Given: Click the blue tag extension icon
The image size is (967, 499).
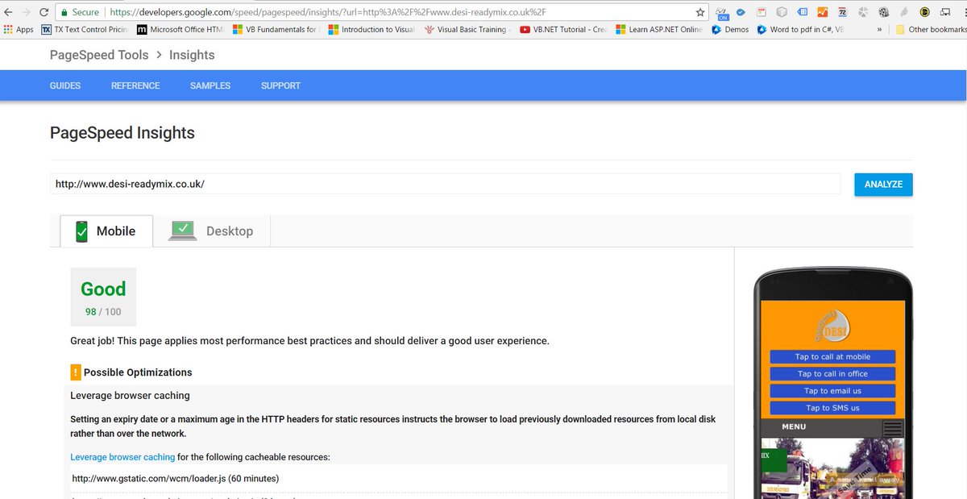Looking at the screenshot, I should pos(802,12).
